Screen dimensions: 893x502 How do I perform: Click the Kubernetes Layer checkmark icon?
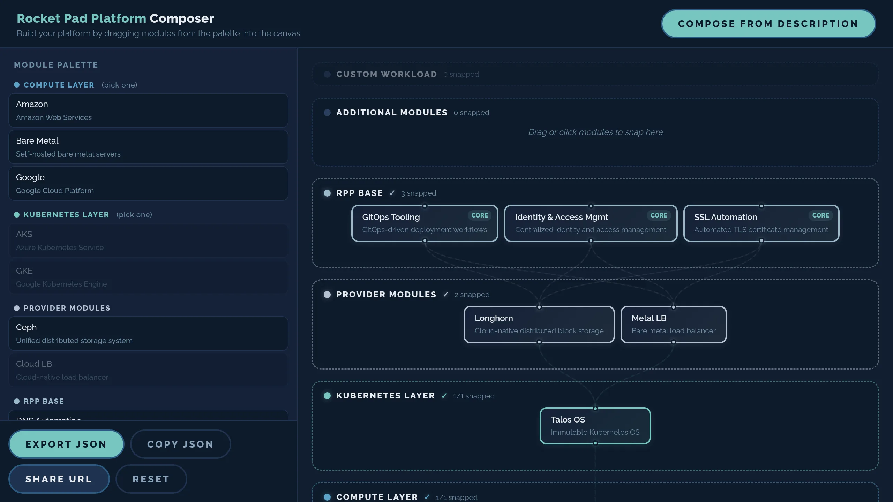click(444, 396)
